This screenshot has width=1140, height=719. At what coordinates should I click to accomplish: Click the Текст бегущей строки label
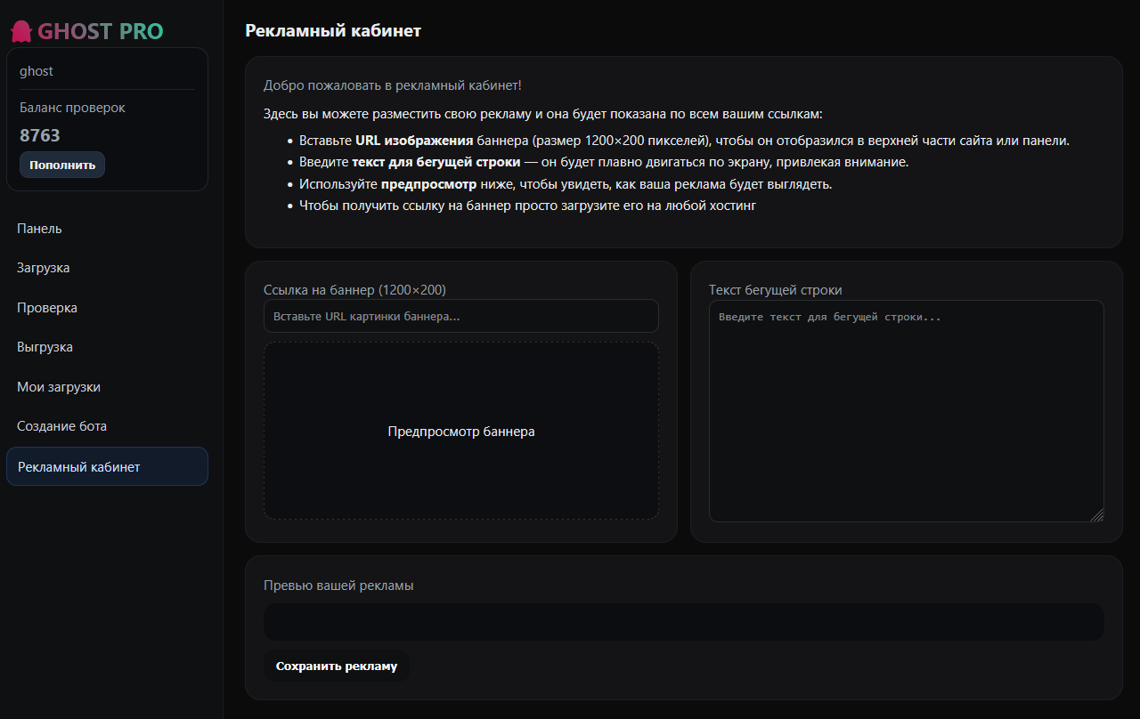776,290
